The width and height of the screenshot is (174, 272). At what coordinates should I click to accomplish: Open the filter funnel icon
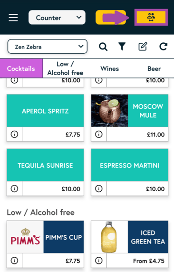122,47
